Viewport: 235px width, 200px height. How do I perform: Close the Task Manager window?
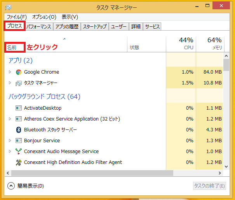coord(221,6)
